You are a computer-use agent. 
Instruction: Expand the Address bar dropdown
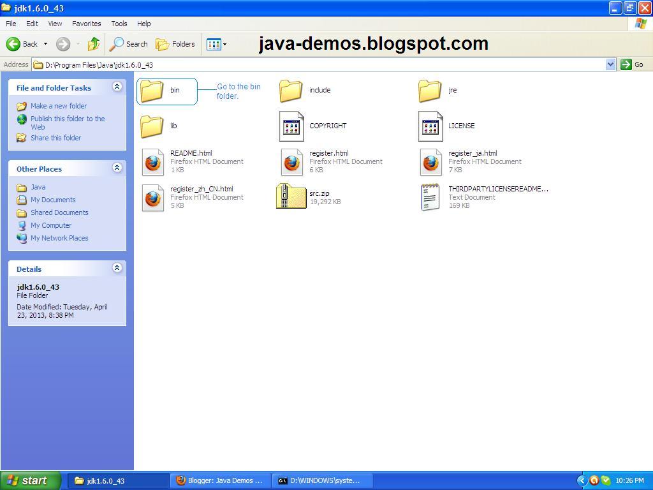tap(610, 64)
